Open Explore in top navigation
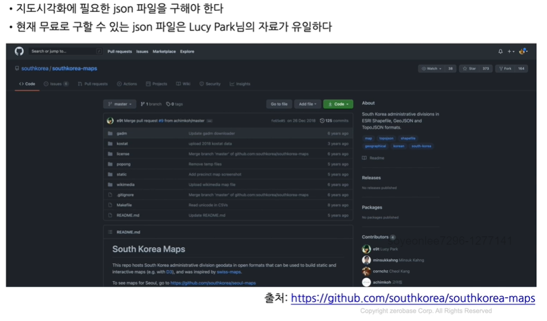 [x=187, y=51]
